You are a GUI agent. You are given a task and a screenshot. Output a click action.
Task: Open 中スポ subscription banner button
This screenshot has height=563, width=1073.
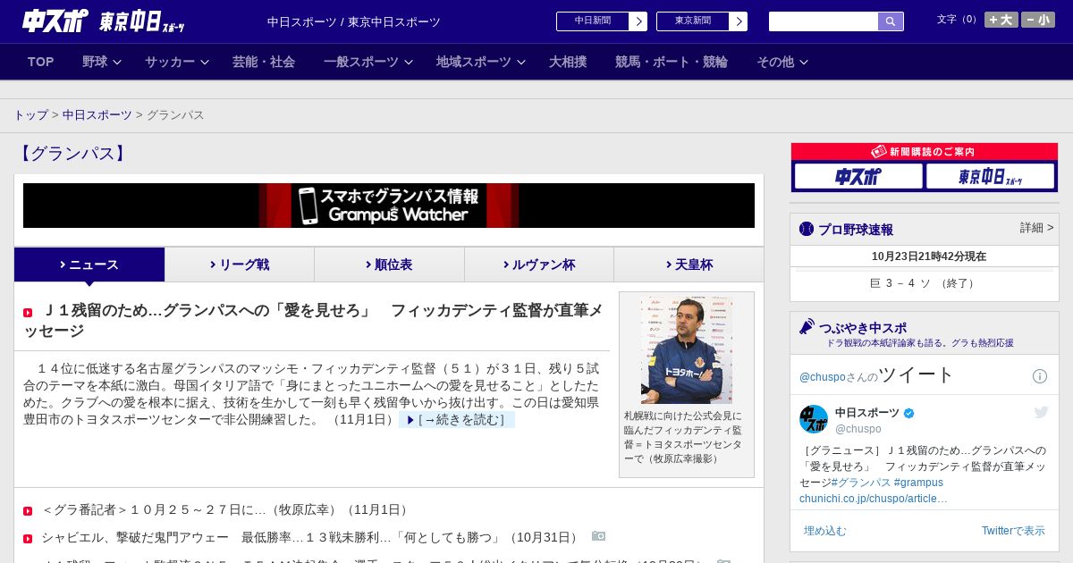[x=858, y=176]
